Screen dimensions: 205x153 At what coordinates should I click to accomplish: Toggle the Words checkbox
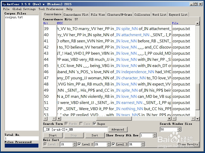coord(66,123)
